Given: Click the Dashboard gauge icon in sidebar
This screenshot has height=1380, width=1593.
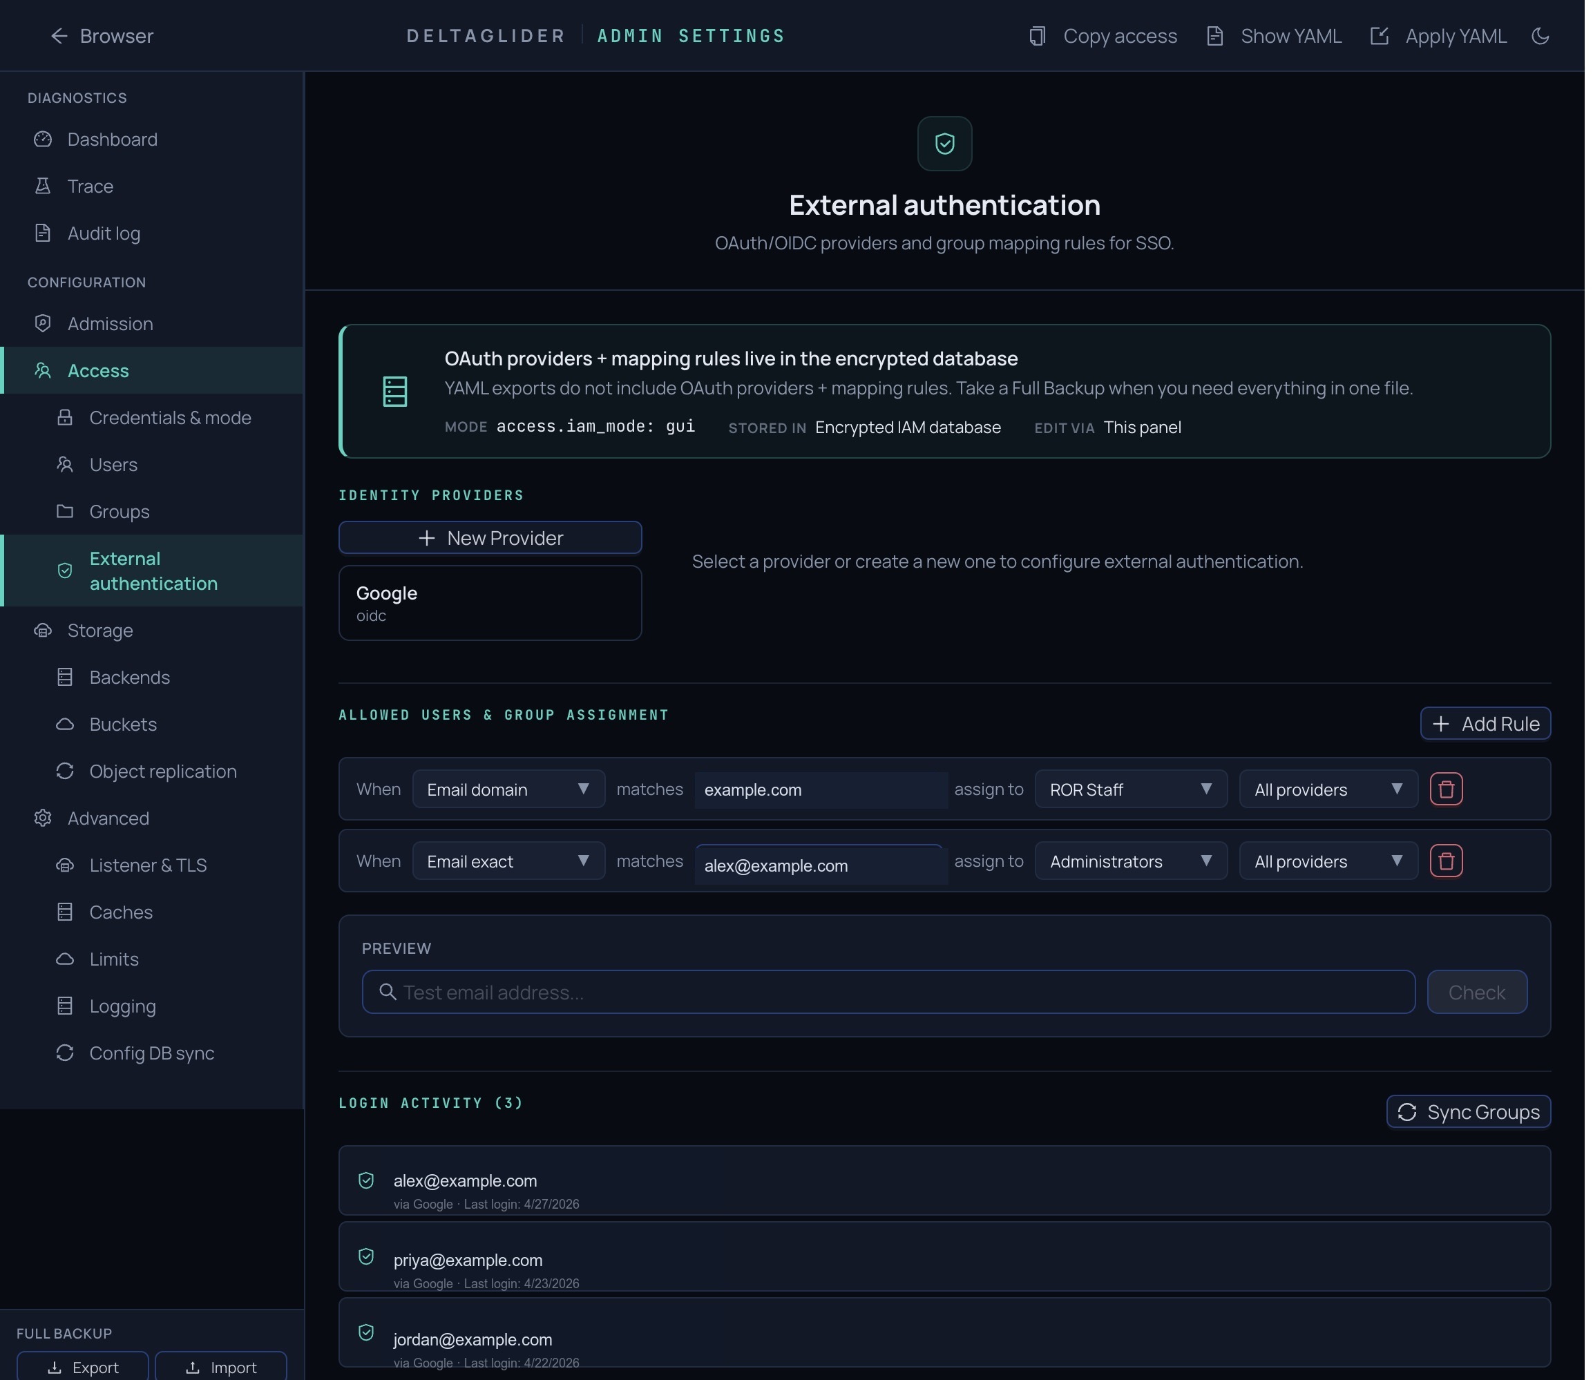Looking at the screenshot, I should point(43,140).
